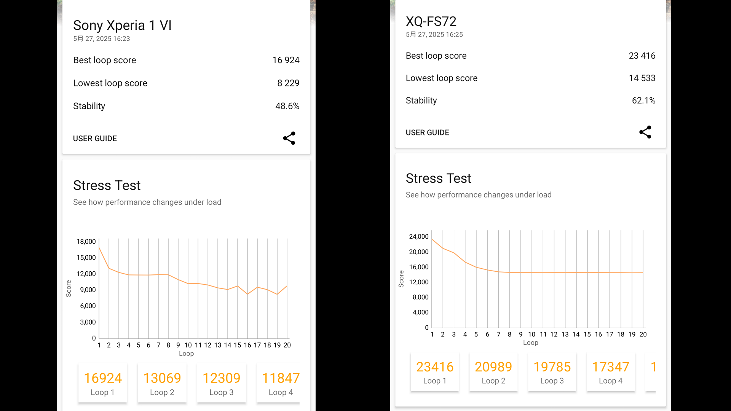Select Loop 1 card showing 23416
This screenshot has width=731, height=411.
(435, 372)
